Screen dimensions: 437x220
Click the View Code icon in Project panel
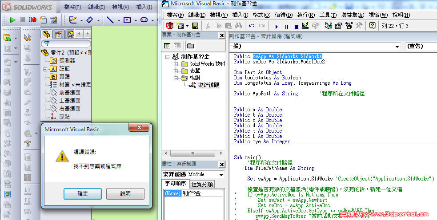(x=167, y=45)
